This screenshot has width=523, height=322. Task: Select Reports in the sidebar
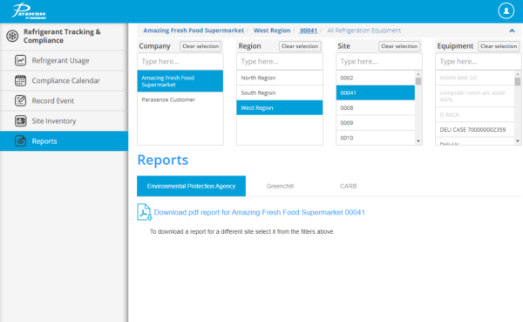64,141
